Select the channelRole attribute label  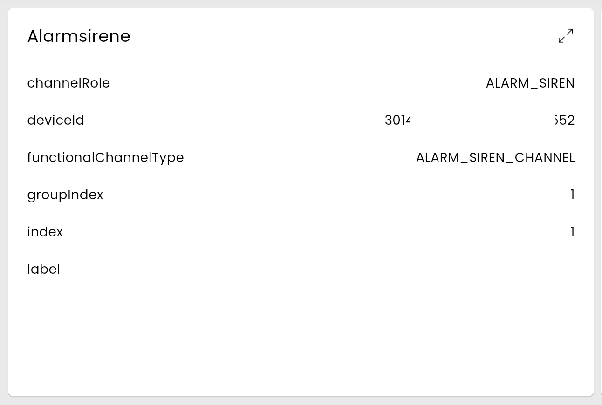68,83
